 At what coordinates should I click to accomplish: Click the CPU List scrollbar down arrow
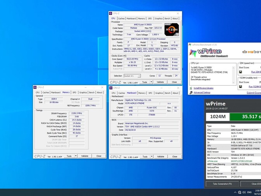point(233,82)
